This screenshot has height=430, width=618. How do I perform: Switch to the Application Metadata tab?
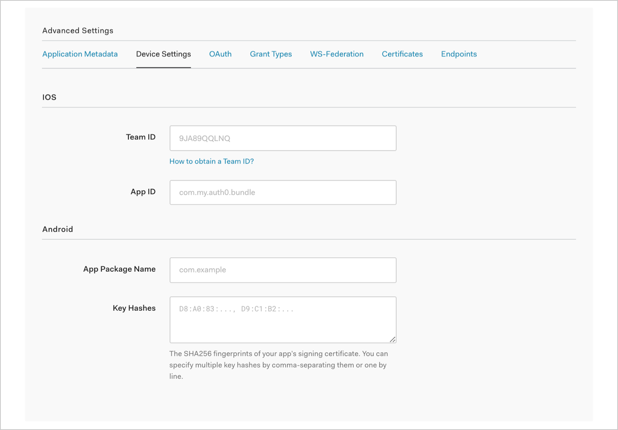[80, 54]
